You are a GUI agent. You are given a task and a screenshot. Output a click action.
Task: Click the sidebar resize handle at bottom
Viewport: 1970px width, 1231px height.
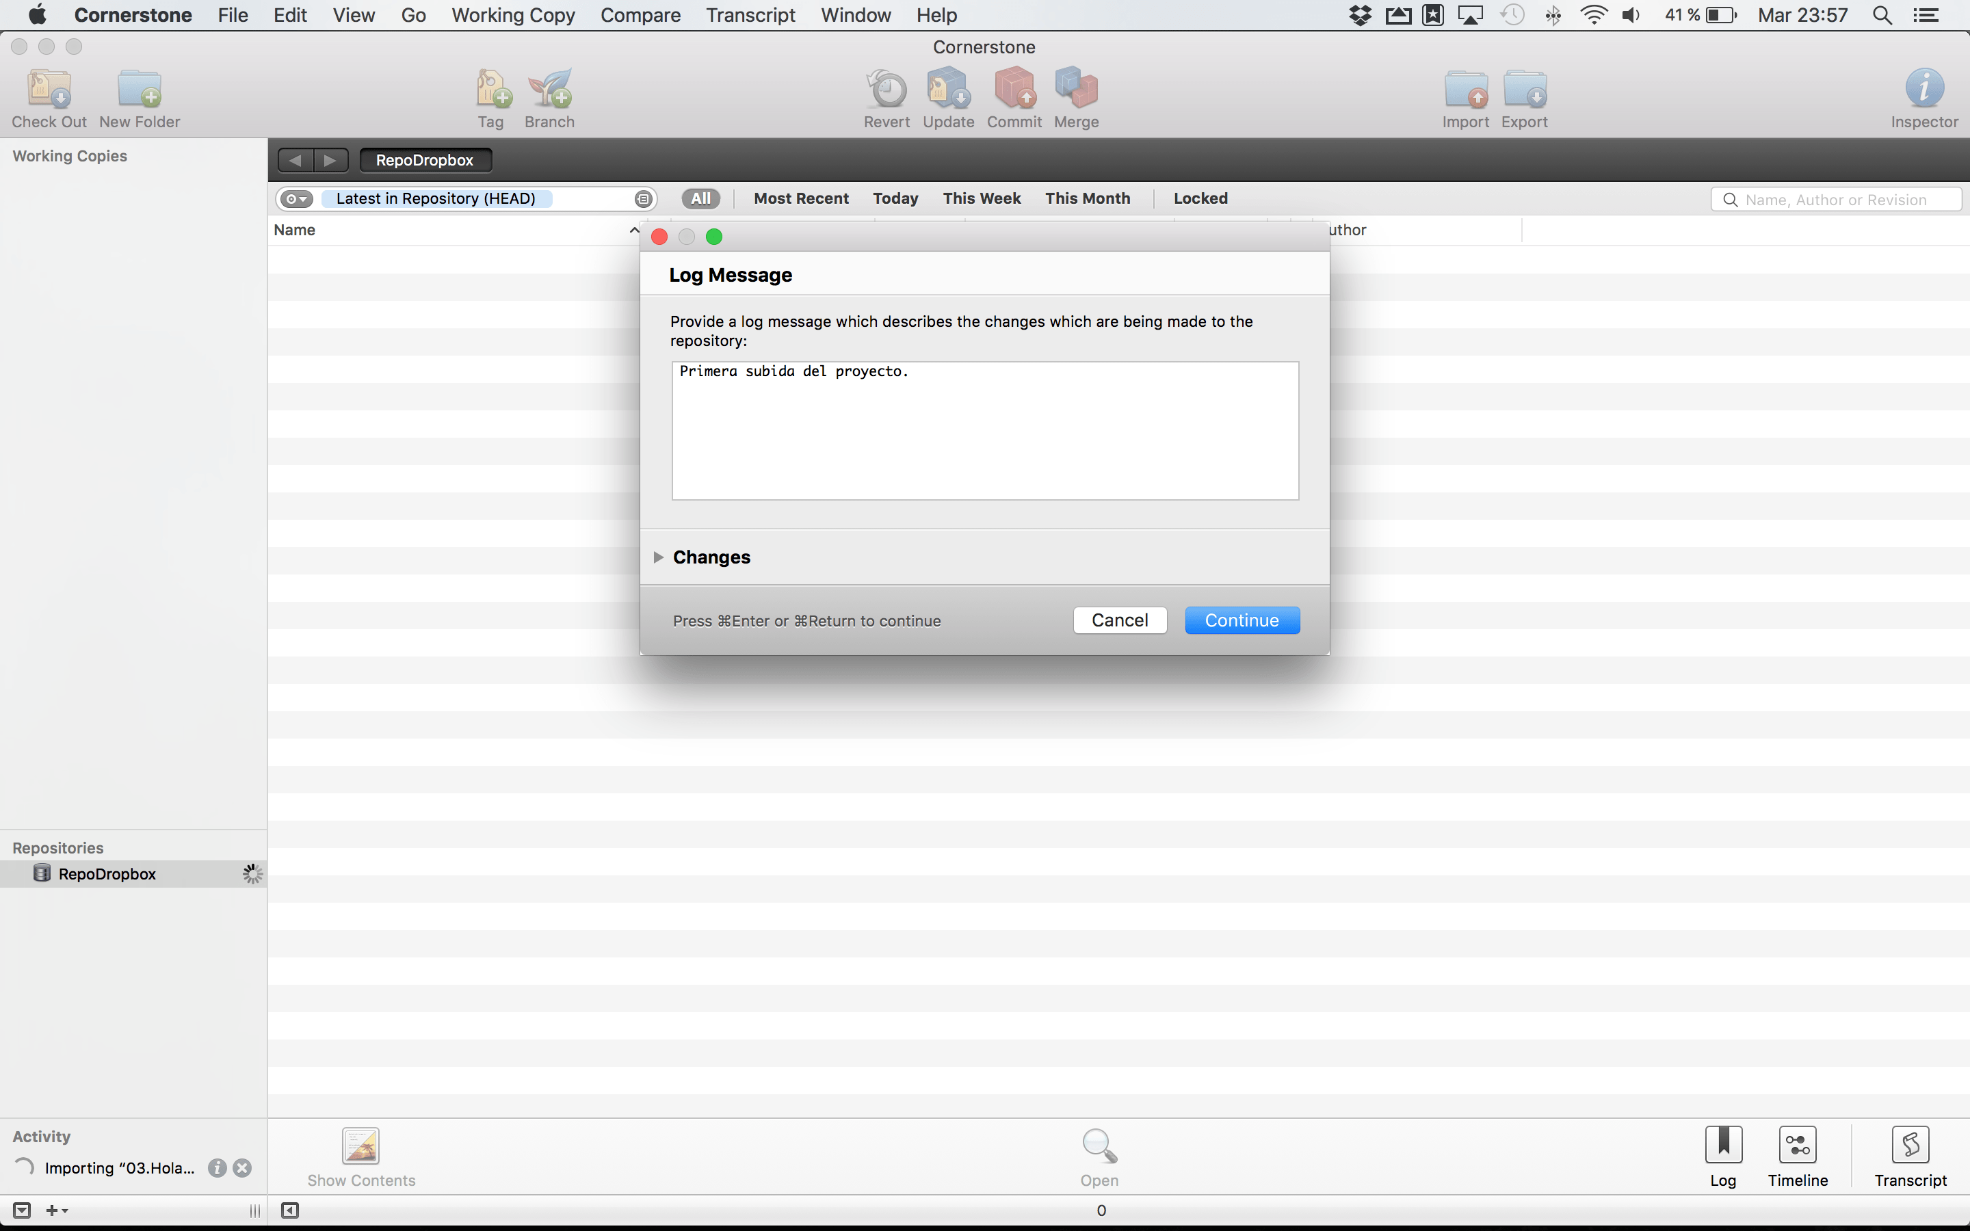pos(254,1210)
